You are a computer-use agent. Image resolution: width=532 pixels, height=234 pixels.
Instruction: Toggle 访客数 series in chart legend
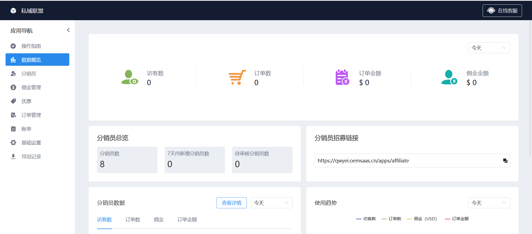[366, 219]
